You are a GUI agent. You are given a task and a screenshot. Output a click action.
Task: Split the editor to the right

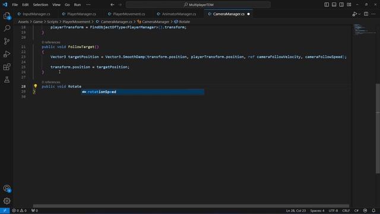(366, 14)
